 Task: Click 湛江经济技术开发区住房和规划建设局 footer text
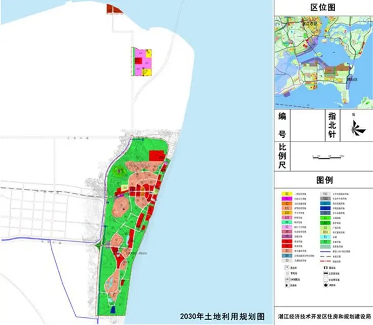pos(325,317)
